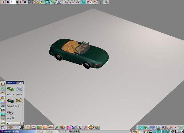184x133 pixels.
Task: Pick the Cabrio2 object from library
Action: click(10, 101)
